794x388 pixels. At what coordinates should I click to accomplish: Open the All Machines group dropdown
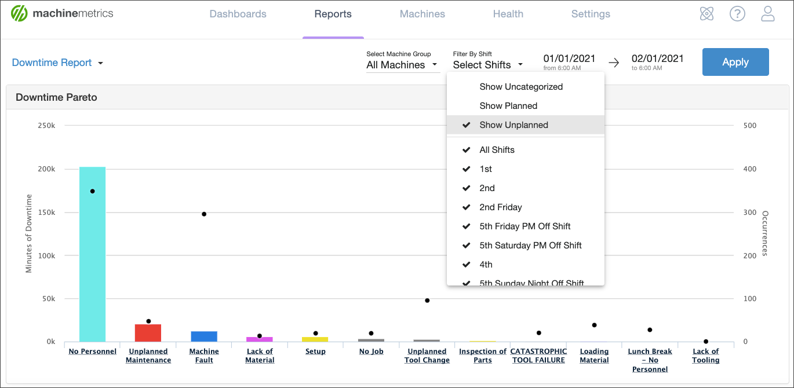coord(402,65)
